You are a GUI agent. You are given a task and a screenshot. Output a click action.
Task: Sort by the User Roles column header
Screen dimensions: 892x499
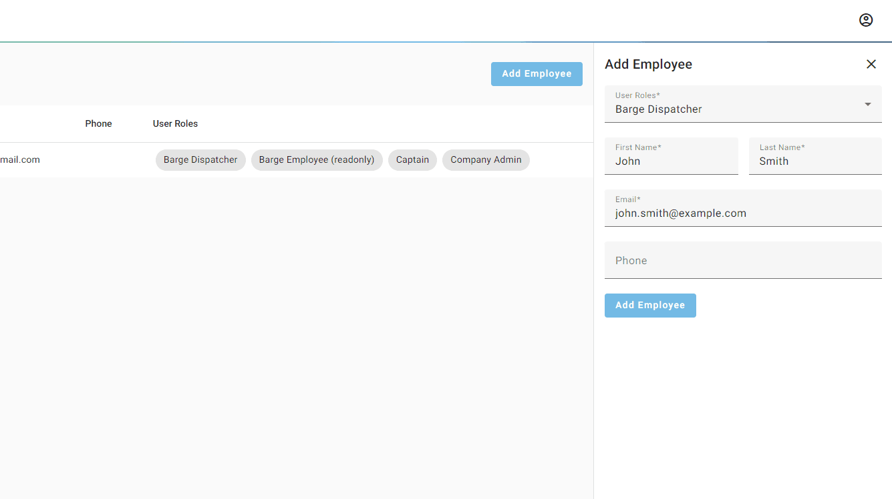(x=175, y=124)
